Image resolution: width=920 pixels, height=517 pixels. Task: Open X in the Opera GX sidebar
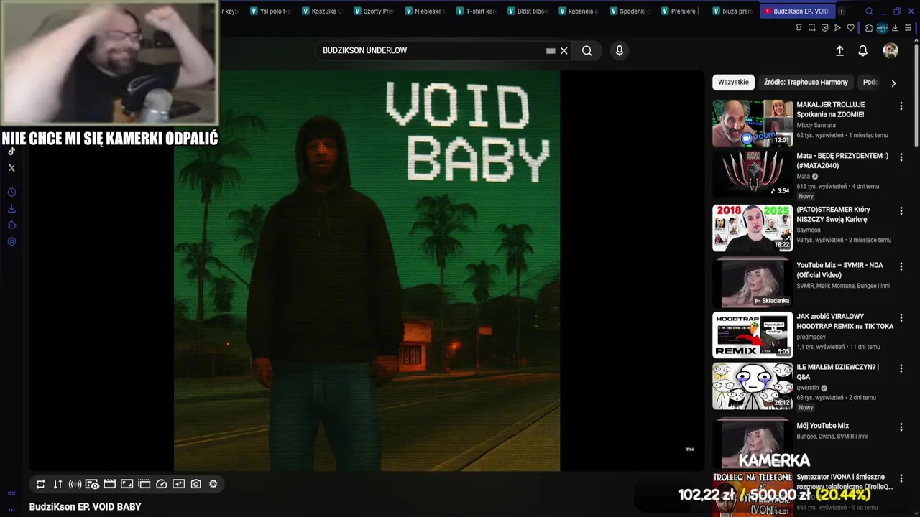coord(11,168)
